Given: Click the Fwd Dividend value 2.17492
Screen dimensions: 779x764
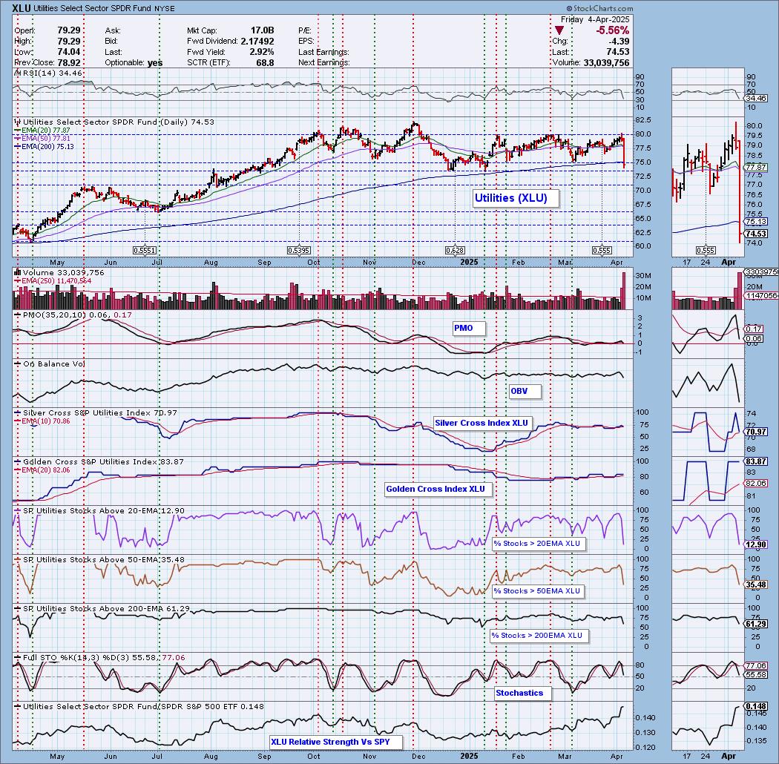Looking at the screenshot, I should tap(257, 42).
